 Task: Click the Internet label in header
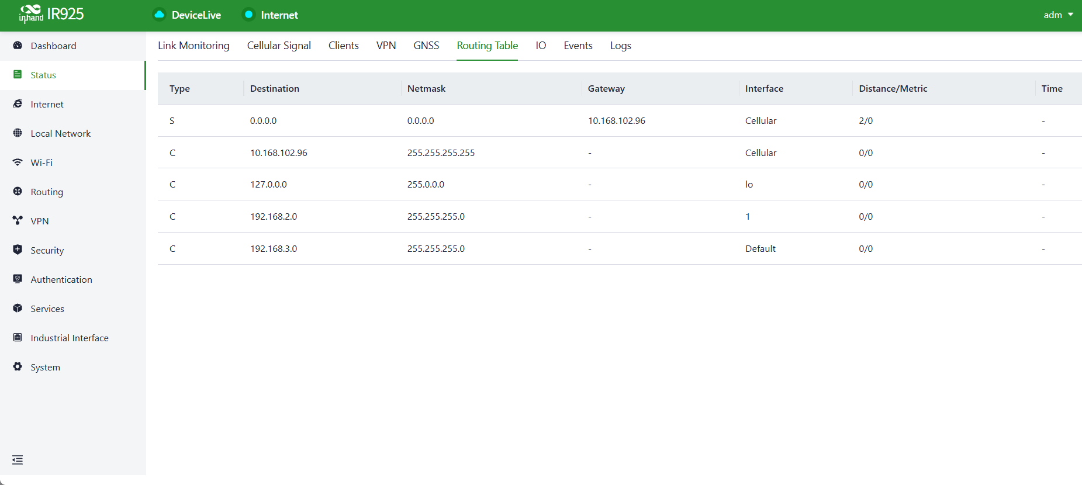(x=279, y=15)
